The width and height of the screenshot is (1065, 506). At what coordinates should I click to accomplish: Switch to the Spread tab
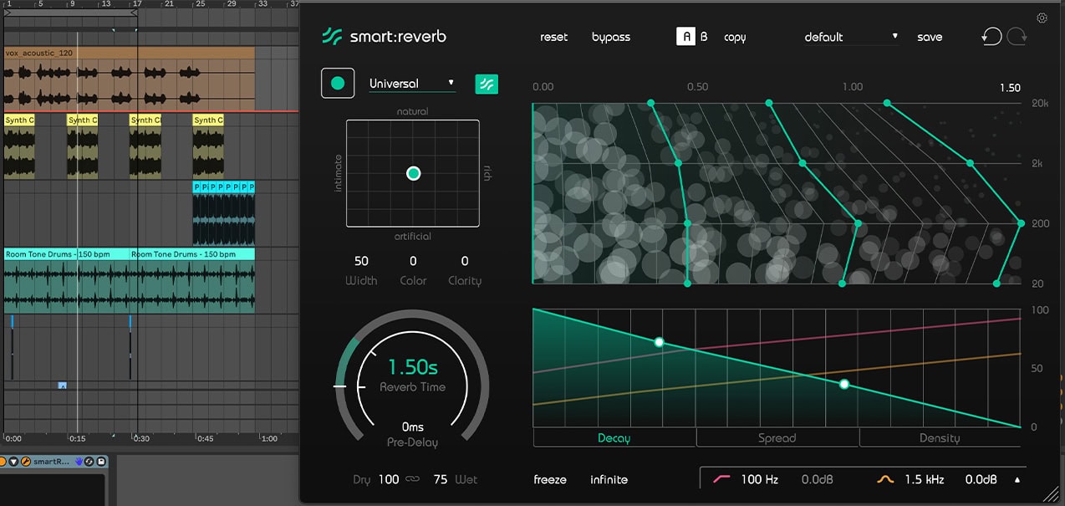pos(777,438)
